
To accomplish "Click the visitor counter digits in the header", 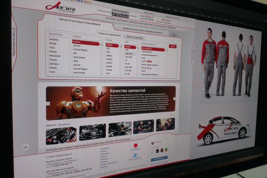I will click(120, 14).
